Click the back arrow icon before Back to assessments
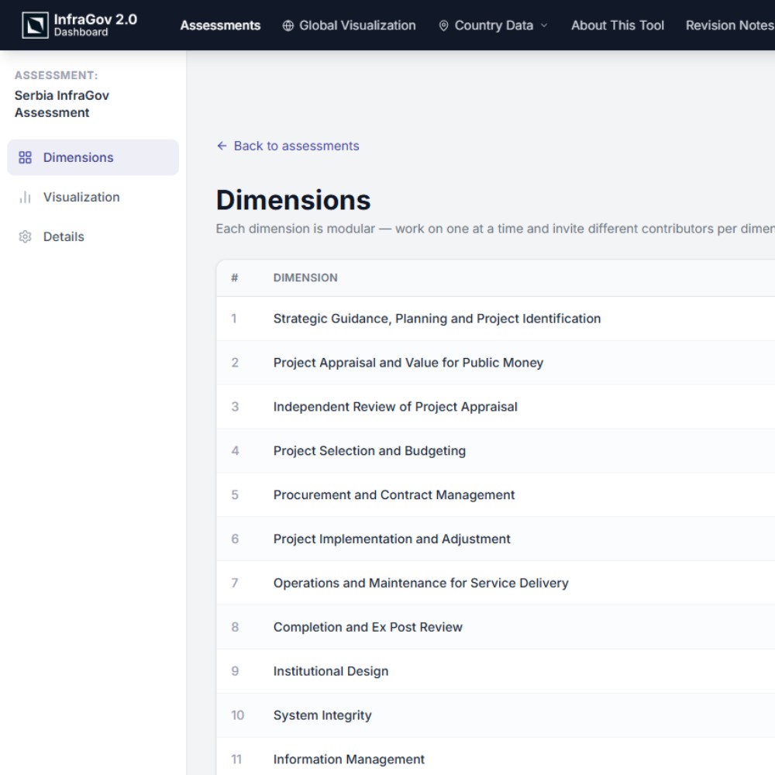Screen dimensions: 775x775 222,146
